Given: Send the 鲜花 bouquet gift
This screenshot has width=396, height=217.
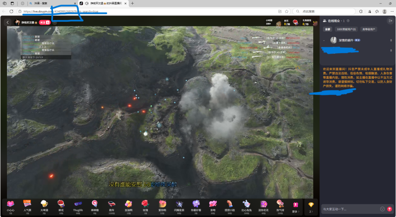Looking at the screenshot, I should coord(61,207).
